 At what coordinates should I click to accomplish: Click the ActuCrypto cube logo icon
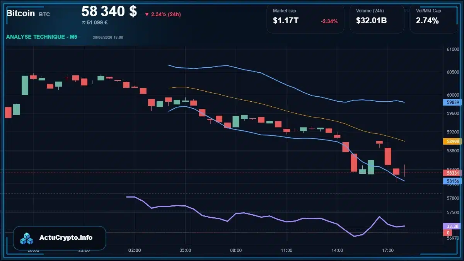[x=27, y=238]
